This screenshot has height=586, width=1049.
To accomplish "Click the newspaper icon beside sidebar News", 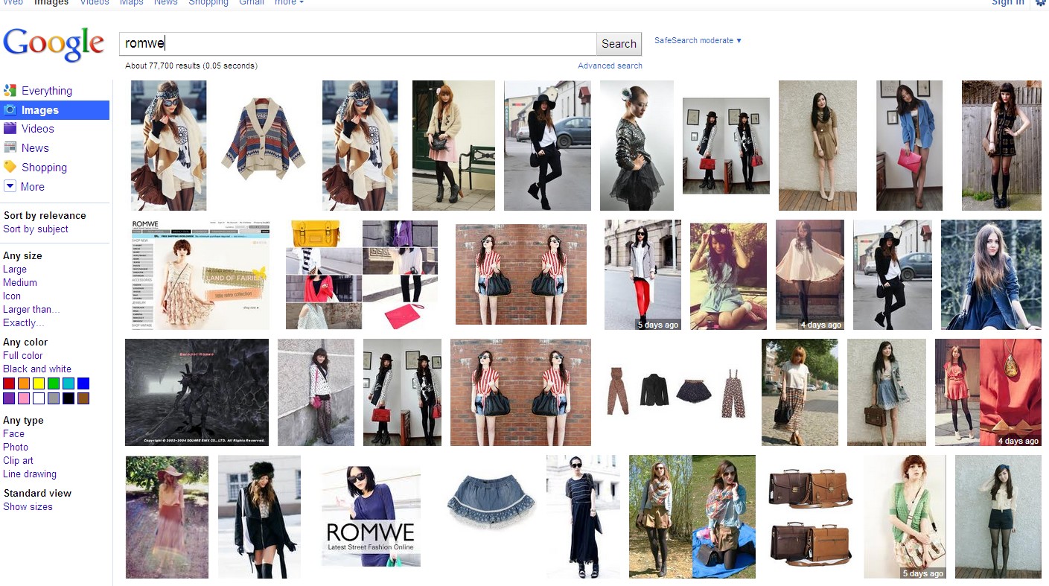I will click(x=10, y=148).
